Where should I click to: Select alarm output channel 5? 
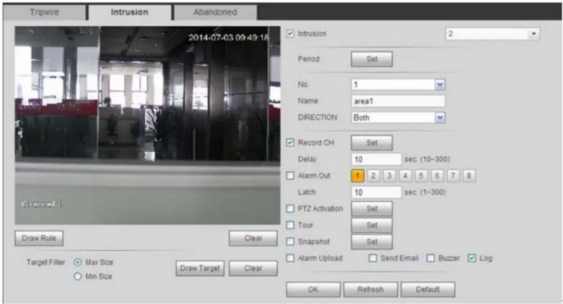tap(421, 176)
